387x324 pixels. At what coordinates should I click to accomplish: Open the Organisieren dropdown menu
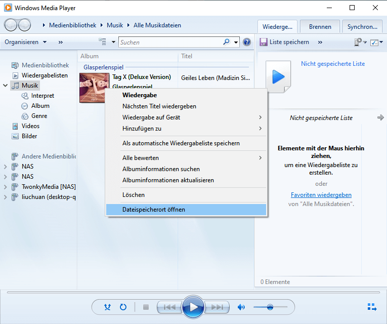(25, 42)
